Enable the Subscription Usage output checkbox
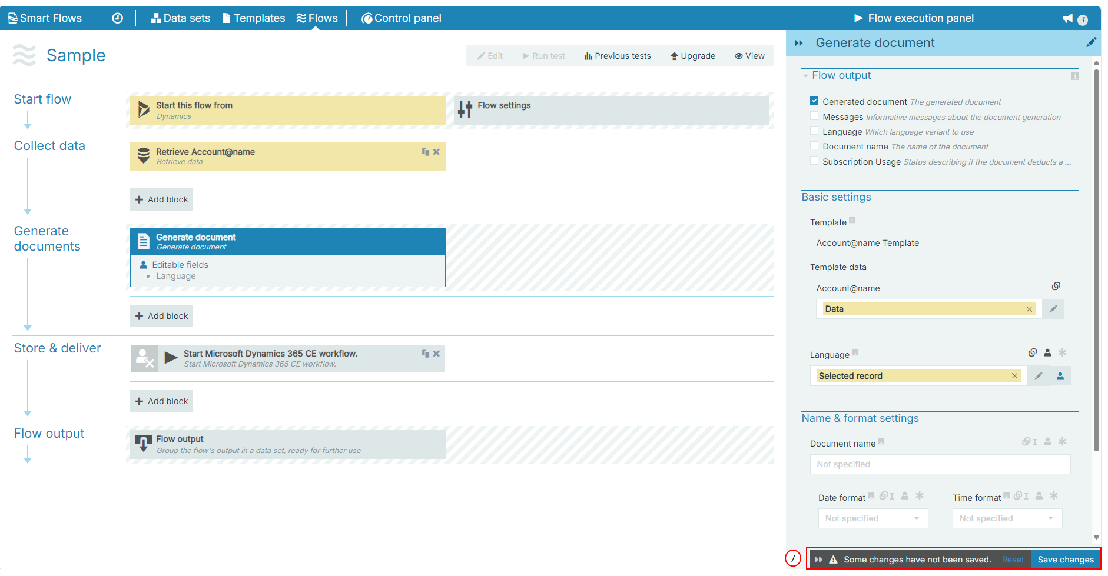Screen dimensions: 1108x576 click(x=814, y=161)
